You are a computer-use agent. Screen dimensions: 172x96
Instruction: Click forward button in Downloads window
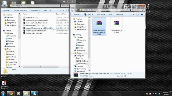coord(76,10)
